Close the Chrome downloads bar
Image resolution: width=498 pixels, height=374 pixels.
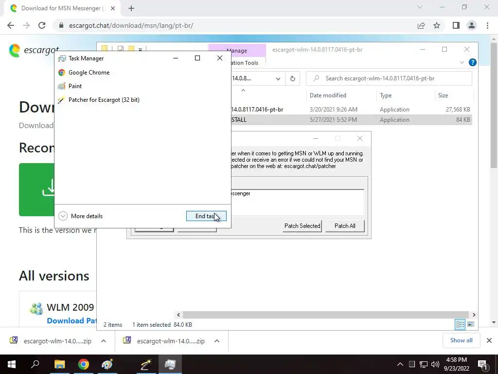(489, 340)
